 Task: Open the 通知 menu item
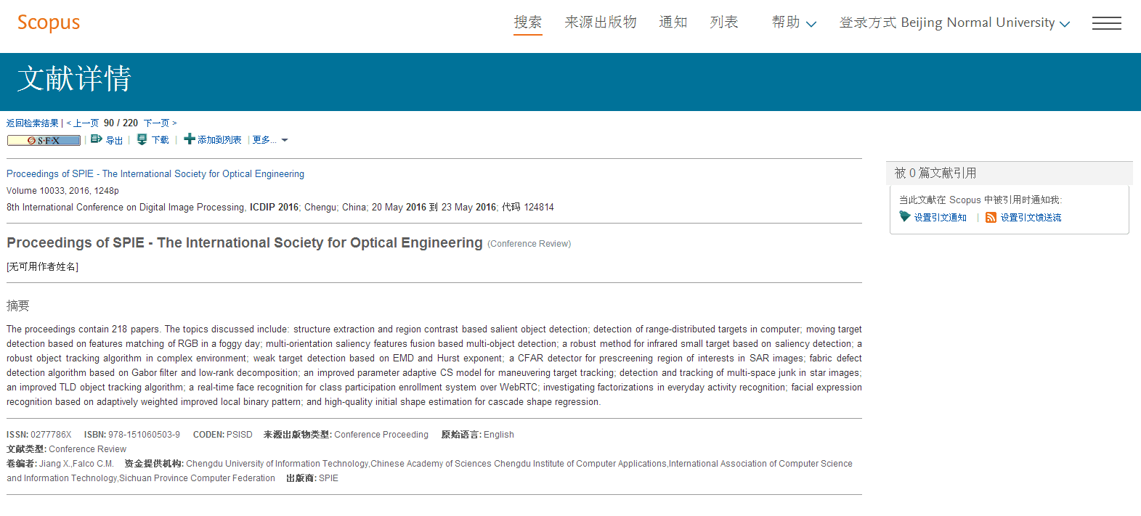tap(673, 22)
